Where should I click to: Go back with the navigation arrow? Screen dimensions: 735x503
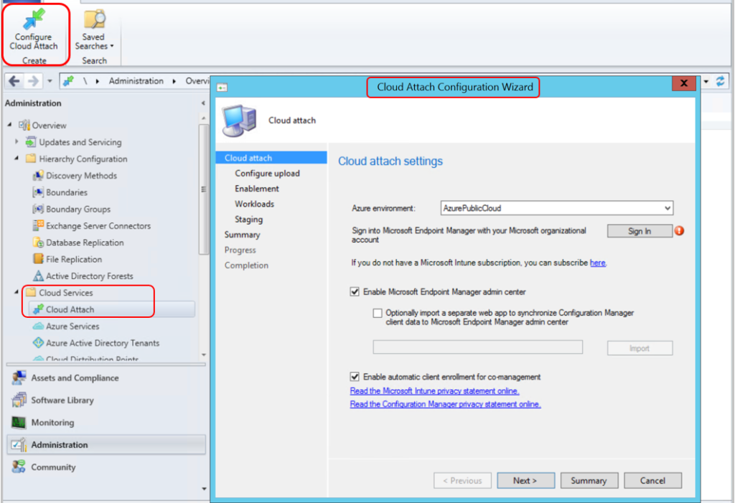coord(14,81)
